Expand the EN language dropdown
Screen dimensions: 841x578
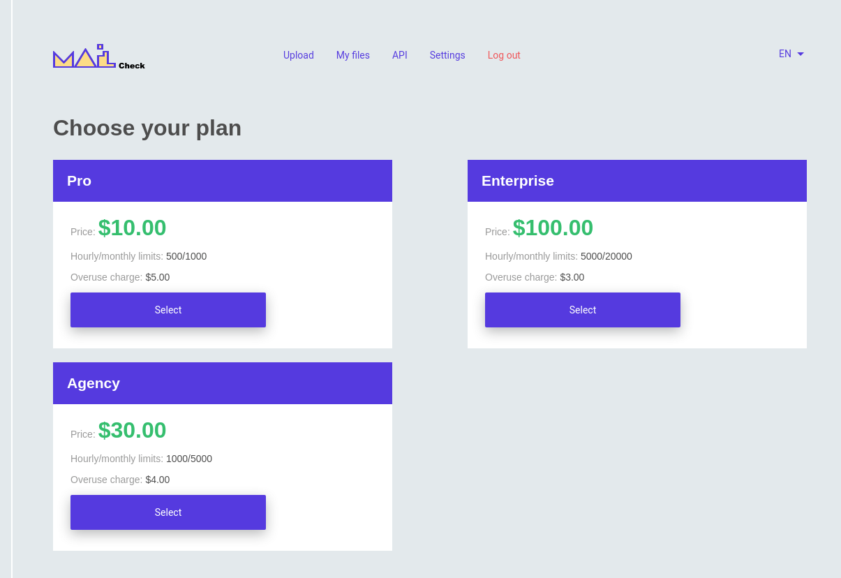[x=786, y=54]
